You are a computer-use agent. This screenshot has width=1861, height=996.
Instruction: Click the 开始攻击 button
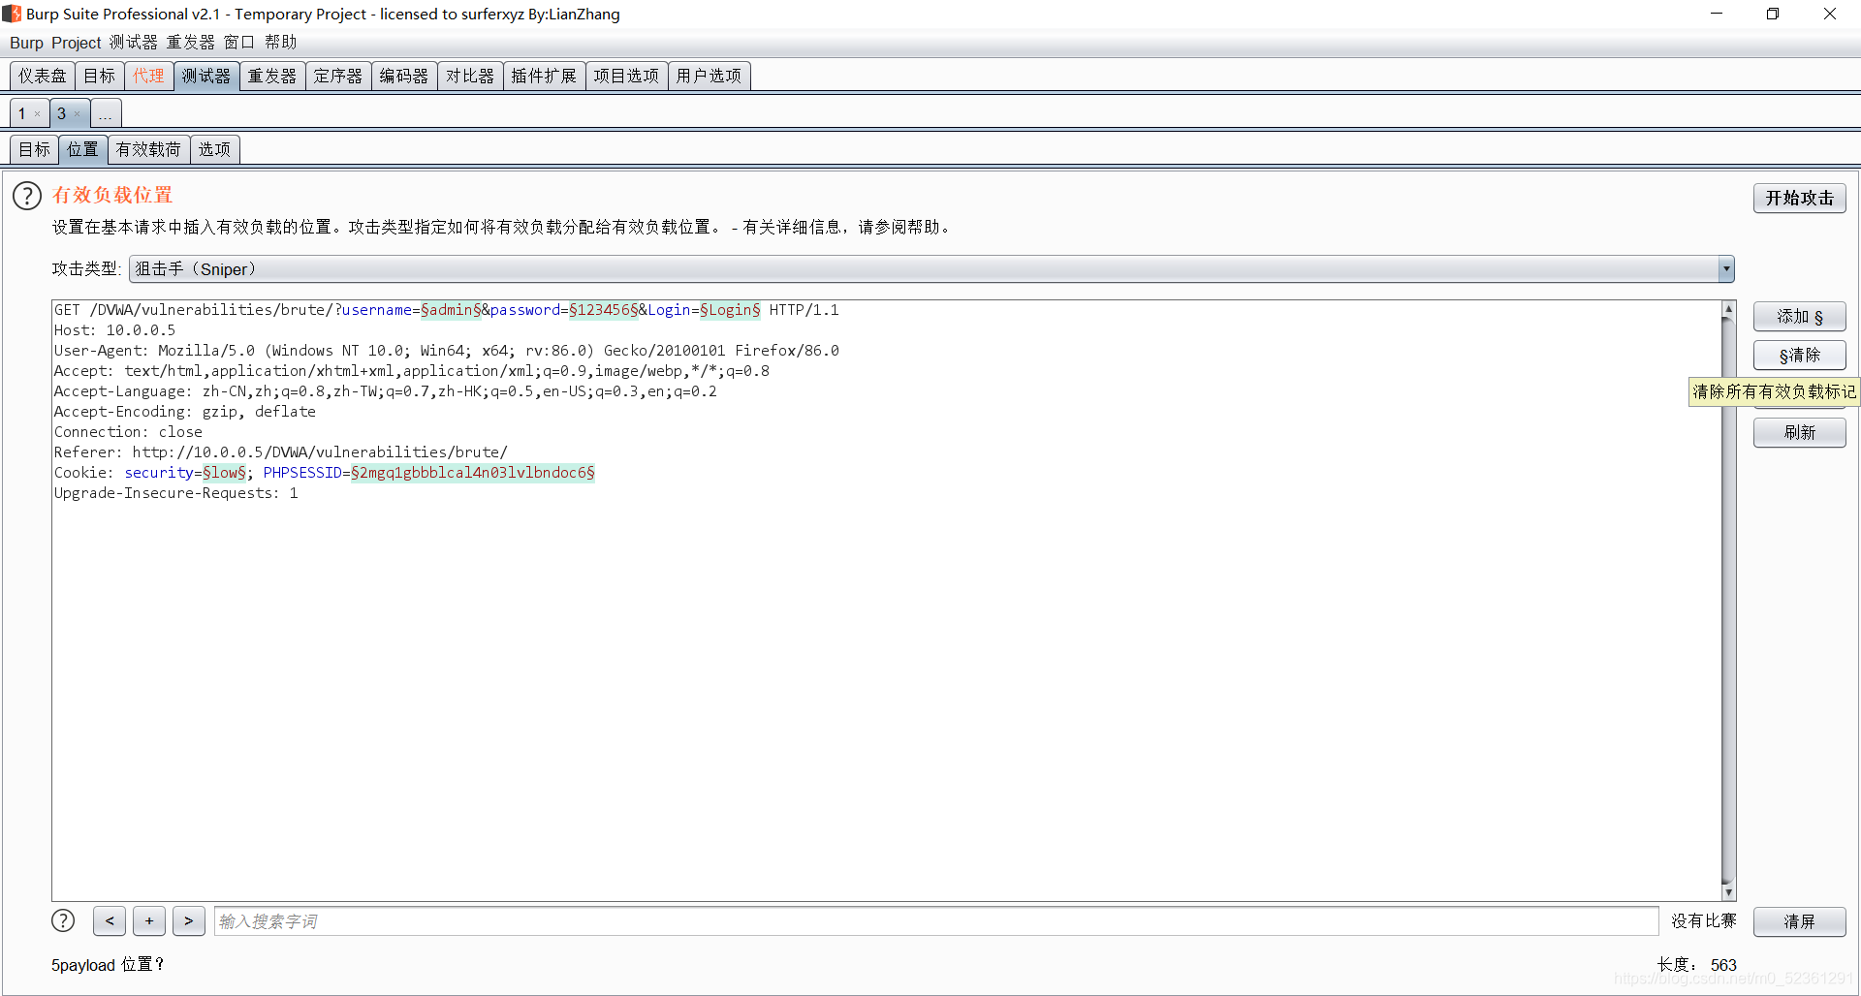click(1799, 198)
